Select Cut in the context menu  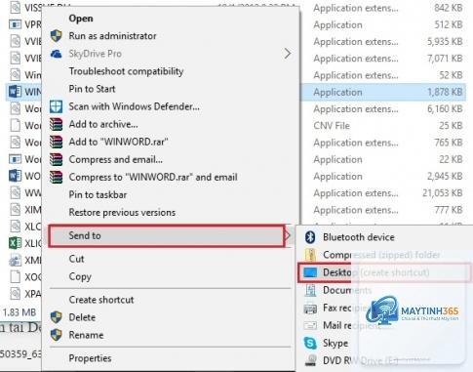click(x=76, y=259)
